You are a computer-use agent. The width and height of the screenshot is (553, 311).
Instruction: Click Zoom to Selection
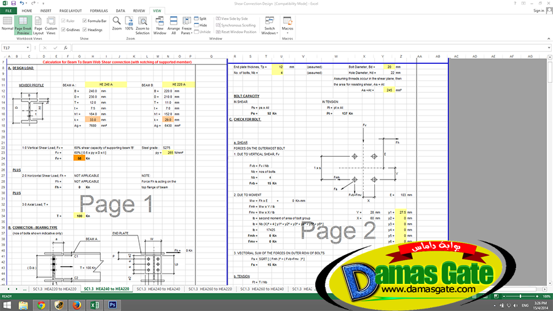[x=143, y=25]
